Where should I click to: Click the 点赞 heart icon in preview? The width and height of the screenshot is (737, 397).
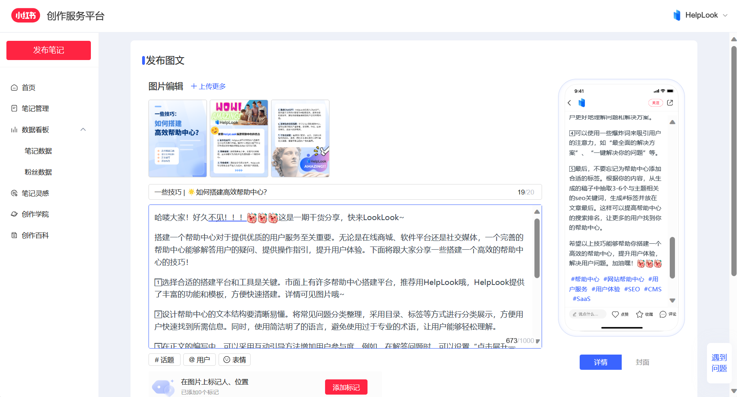615,314
